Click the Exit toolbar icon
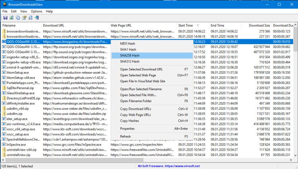The height and width of the screenshot is (169, 298). click(37, 17)
